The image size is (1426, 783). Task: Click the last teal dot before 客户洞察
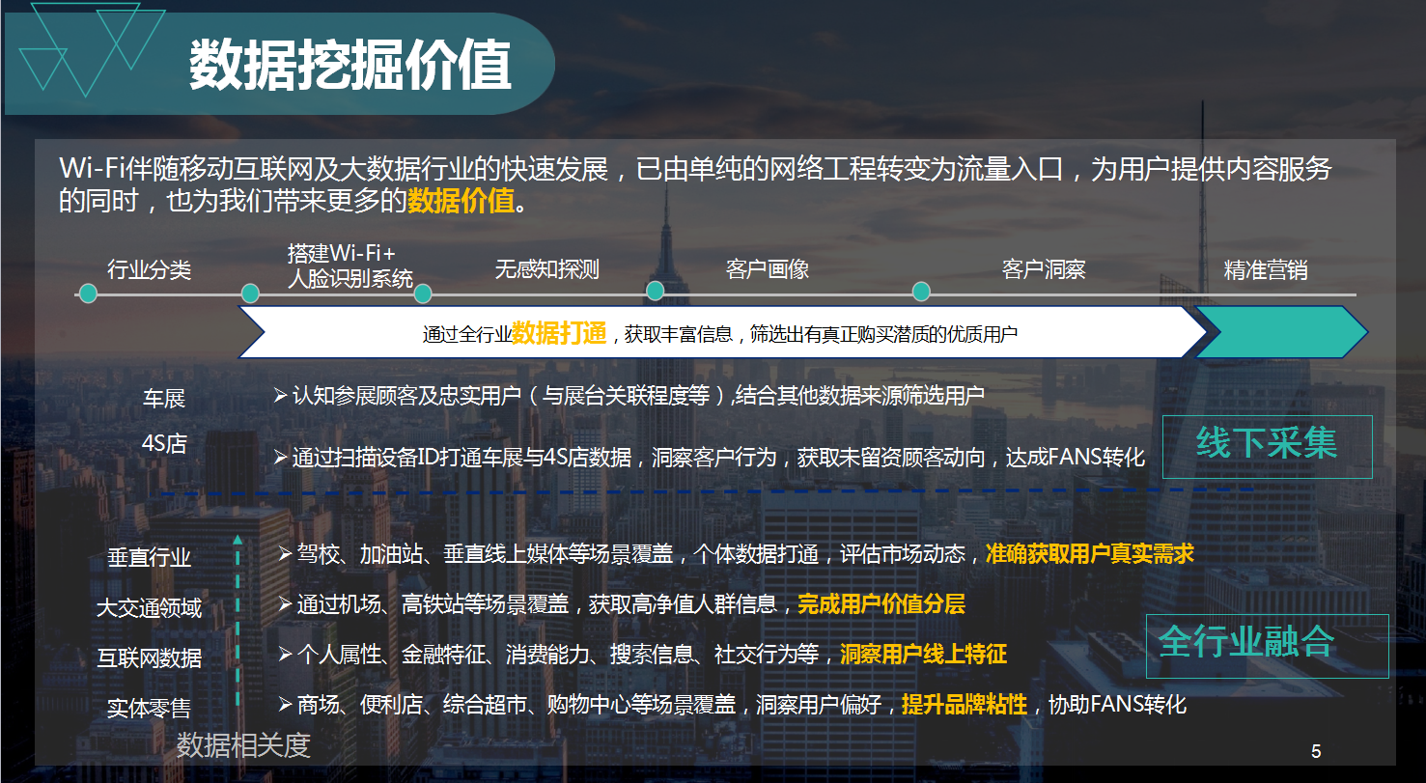click(x=921, y=292)
